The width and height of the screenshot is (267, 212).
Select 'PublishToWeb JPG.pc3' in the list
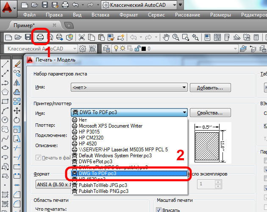click(x=129, y=185)
